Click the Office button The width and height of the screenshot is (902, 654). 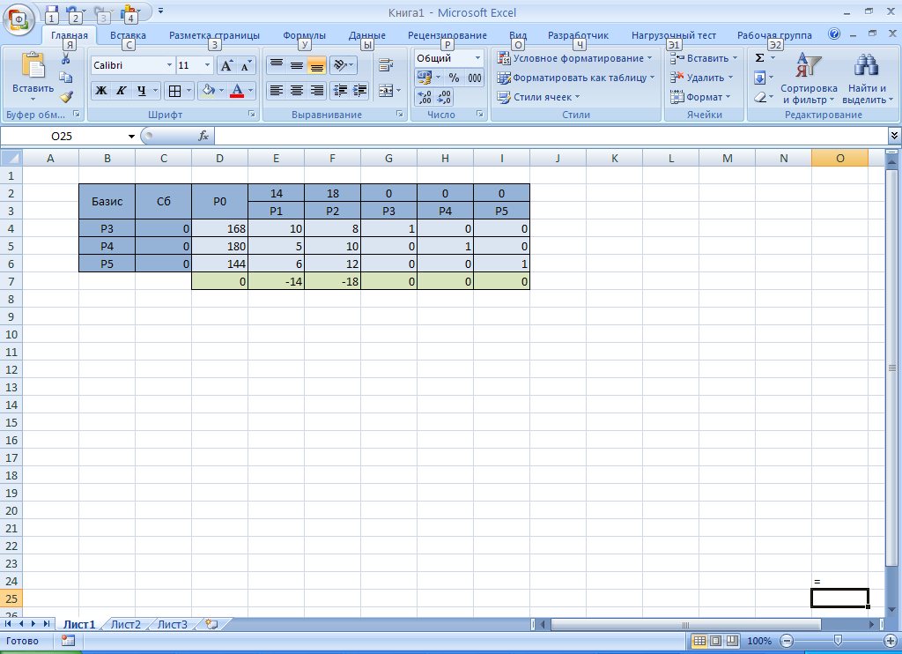18,20
